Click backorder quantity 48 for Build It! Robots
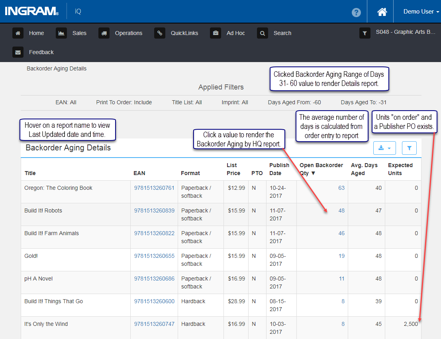 pos(341,210)
